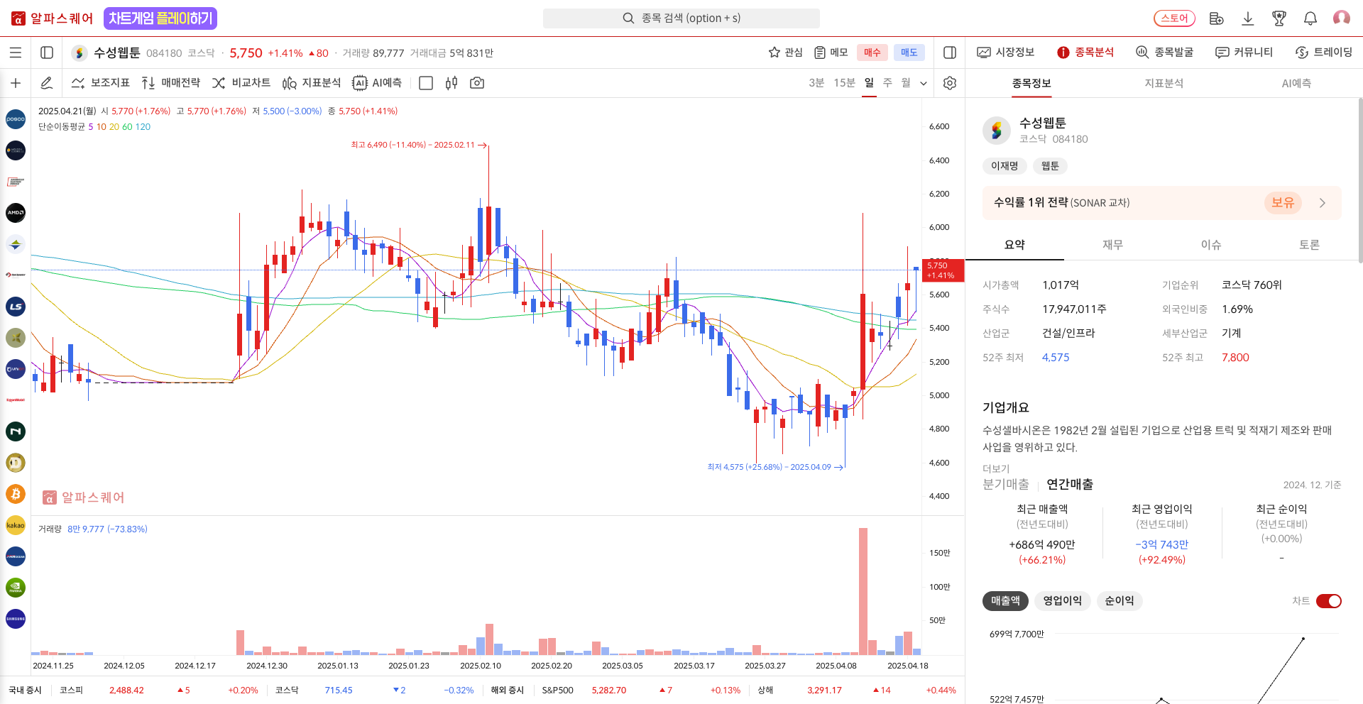
Task: Open the 보조지표 indicators tool
Action: (x=101, y=83)
